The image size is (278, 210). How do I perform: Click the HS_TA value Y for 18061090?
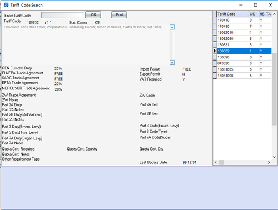[x=261, y=76]
